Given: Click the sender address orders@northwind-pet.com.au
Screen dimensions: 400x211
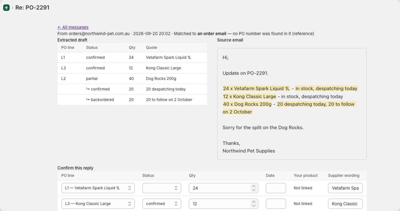Looking at the screenshot, I should point(99,34).
